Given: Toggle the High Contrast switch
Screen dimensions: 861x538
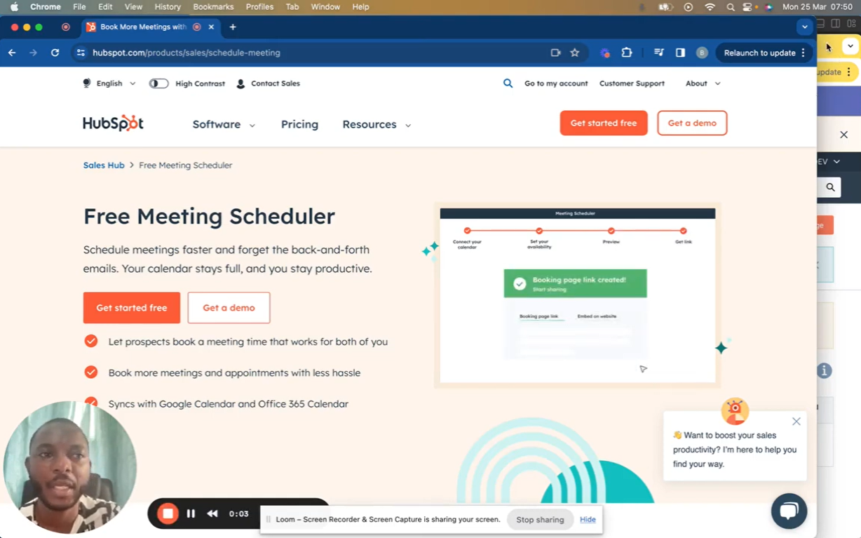Looking at the screenshot, I should point(159,83).
